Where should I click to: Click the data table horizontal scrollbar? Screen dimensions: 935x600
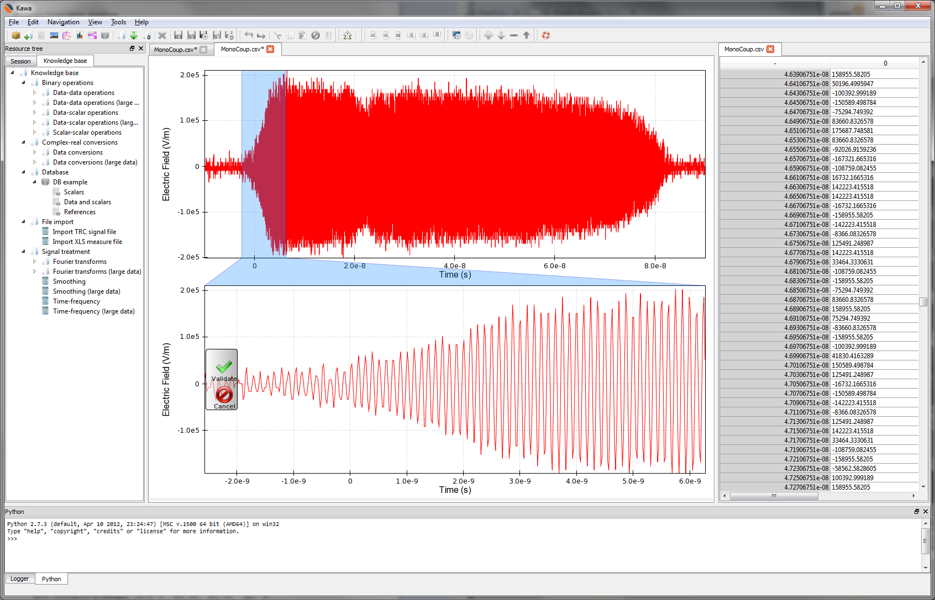(x=774, y=496)
